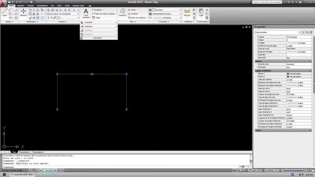Click the text style icon beside first Standard

[x=82, y=23]
